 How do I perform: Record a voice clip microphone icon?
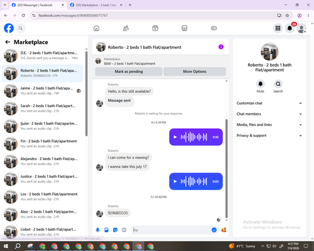(97, 230)
